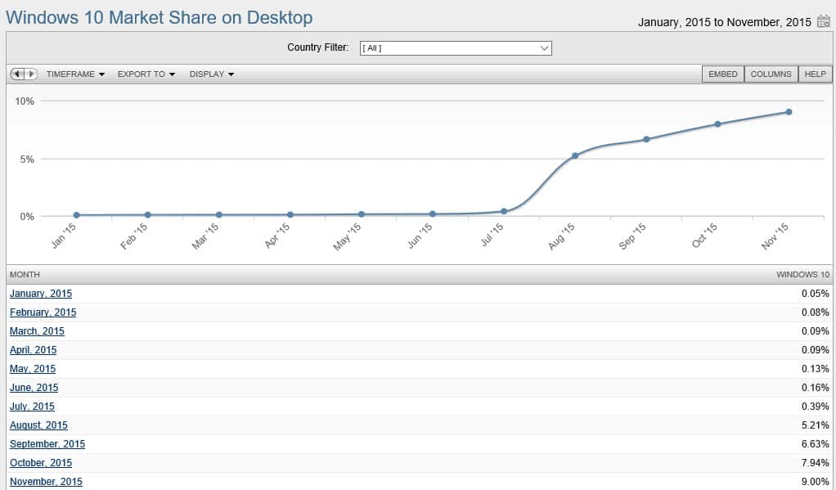Viewport: 836px width, 490px height.
Task: Open the January, 2015 link
Action: [x=41, y=294]
